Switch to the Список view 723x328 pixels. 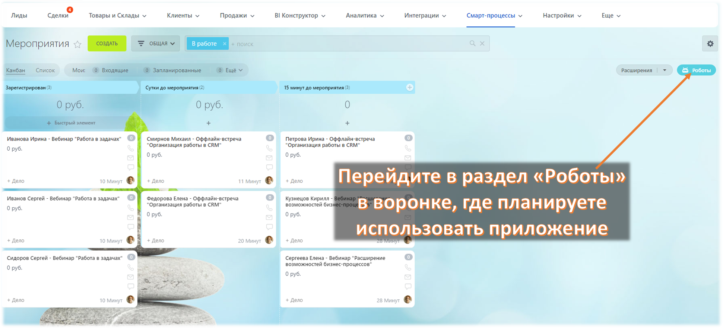tap(45, 70)
